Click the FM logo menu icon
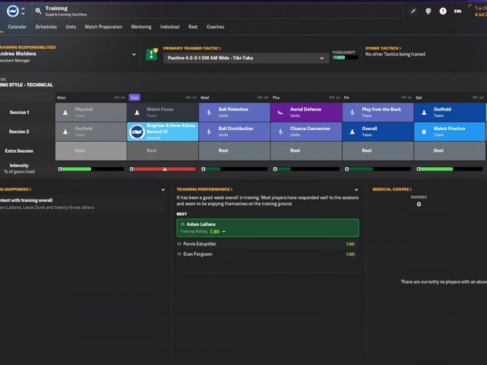The image size is (487, 365). (x=457, y=11)
